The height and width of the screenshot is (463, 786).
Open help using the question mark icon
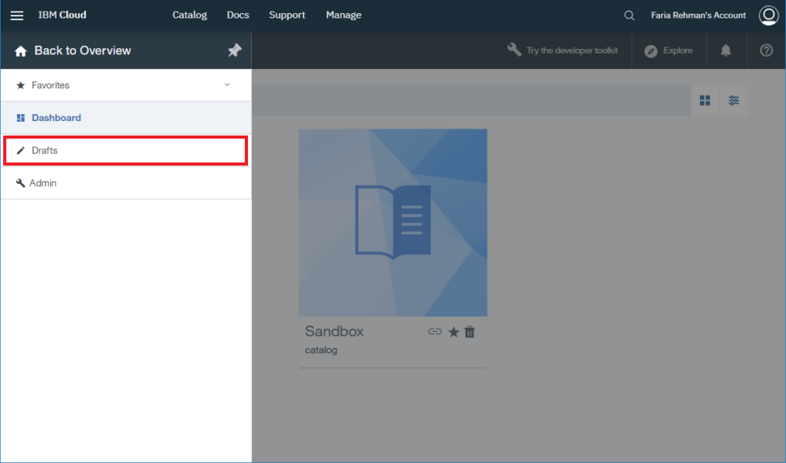pos(765,50)
